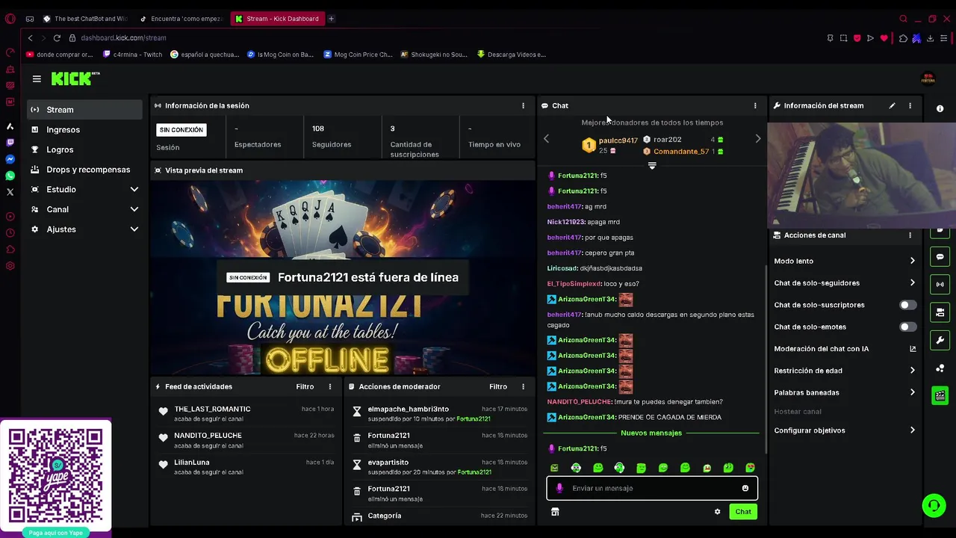The width and height of the screenshot is (956, 538).
Task: Switch to 'Encuentra como empeza' browser tab
Action: point(181,19)
